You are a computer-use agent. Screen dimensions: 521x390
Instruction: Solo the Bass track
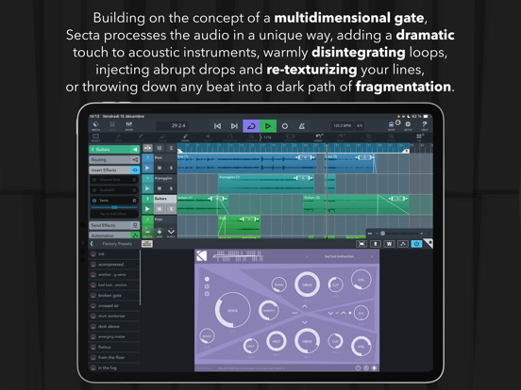pos(171,168)
